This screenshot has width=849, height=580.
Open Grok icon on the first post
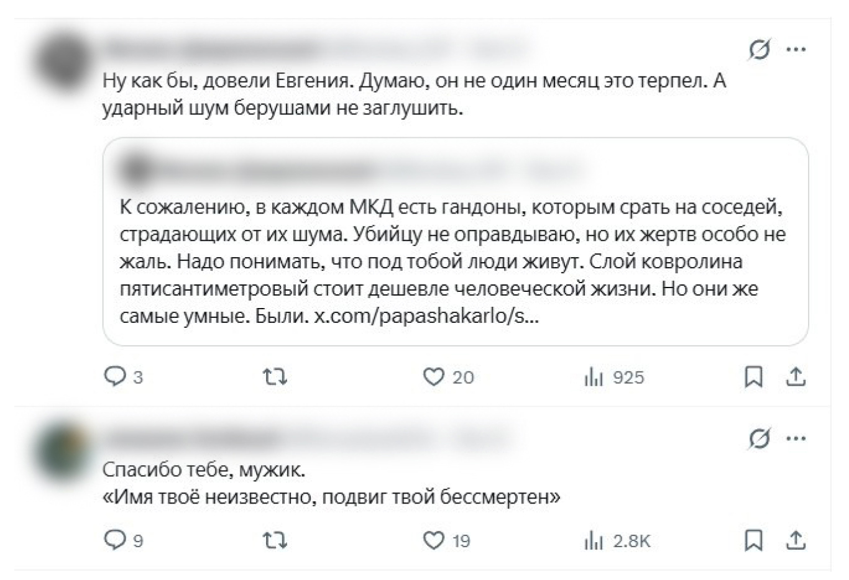pyautogui.click(x=759, y=49)
